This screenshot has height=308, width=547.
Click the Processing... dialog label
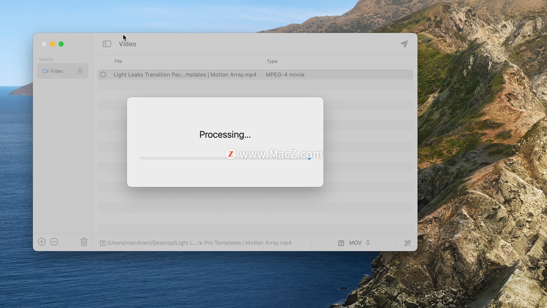[225, 135]
